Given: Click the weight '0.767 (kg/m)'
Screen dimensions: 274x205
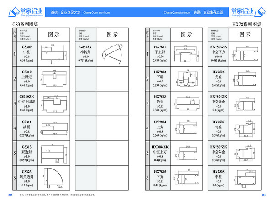Looking at the screenshot, I should pos(85,61).
